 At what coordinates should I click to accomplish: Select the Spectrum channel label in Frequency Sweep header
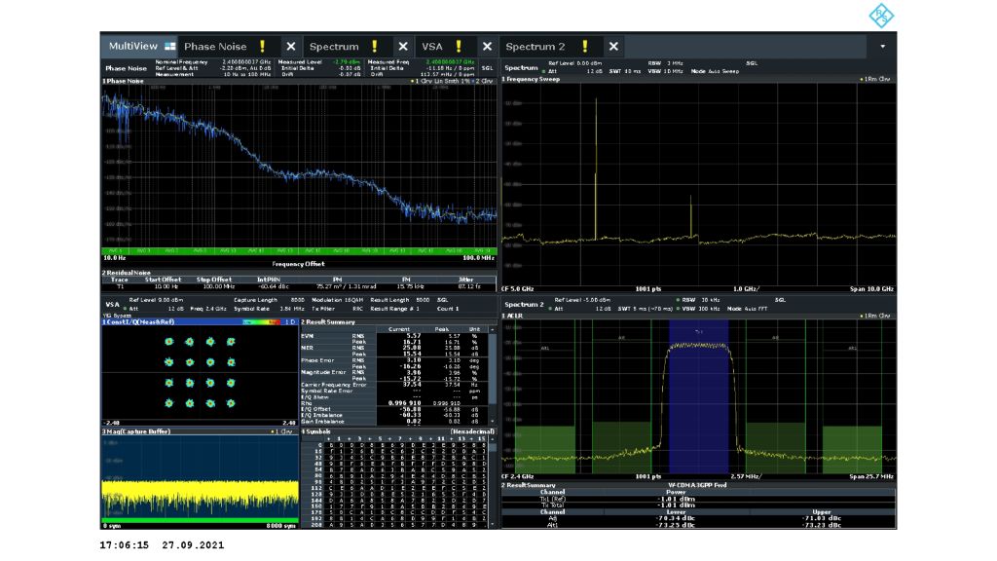tap(521, 68)
